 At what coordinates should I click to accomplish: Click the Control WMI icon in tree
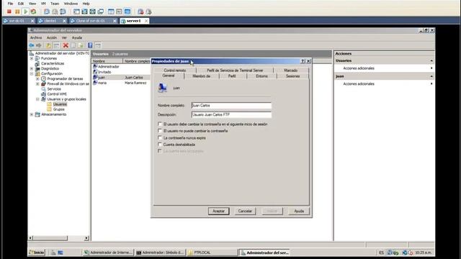click(43, 94)
